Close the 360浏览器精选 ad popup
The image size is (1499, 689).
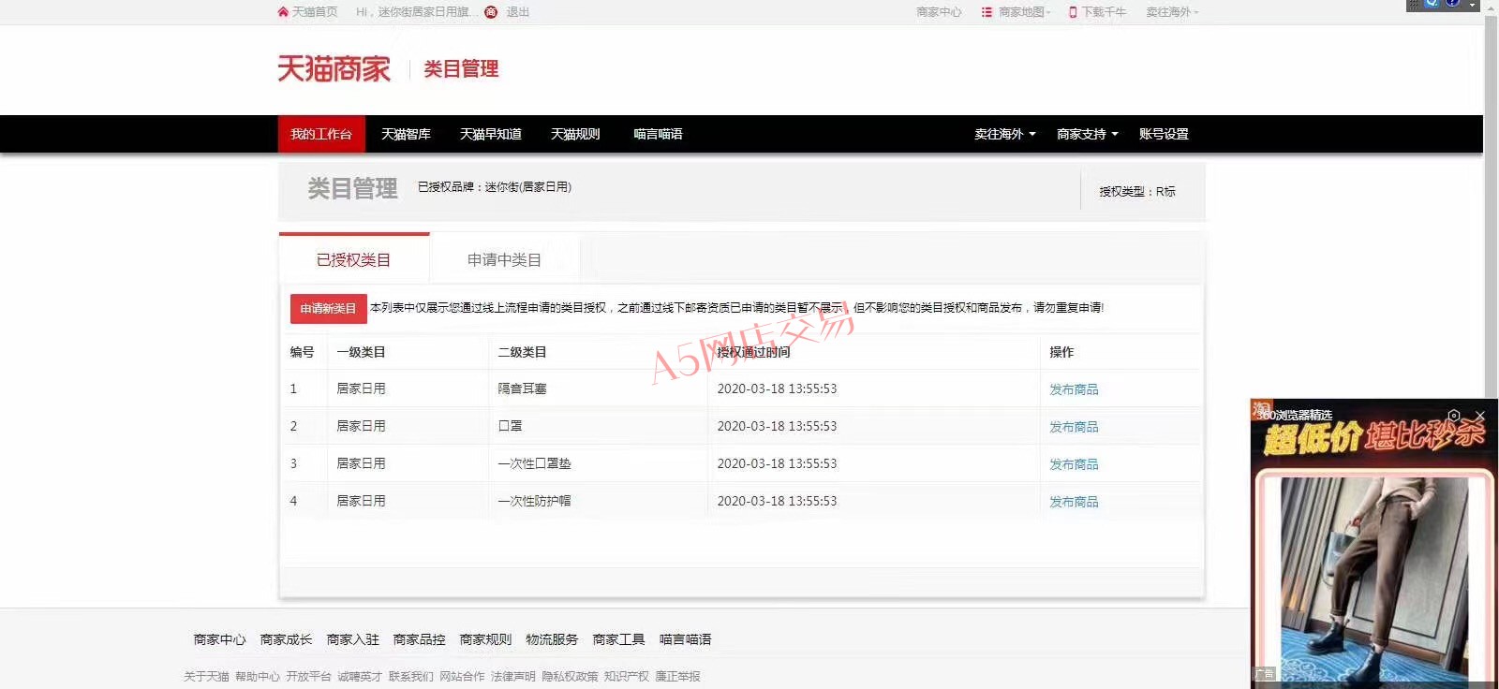(1480, 416)
